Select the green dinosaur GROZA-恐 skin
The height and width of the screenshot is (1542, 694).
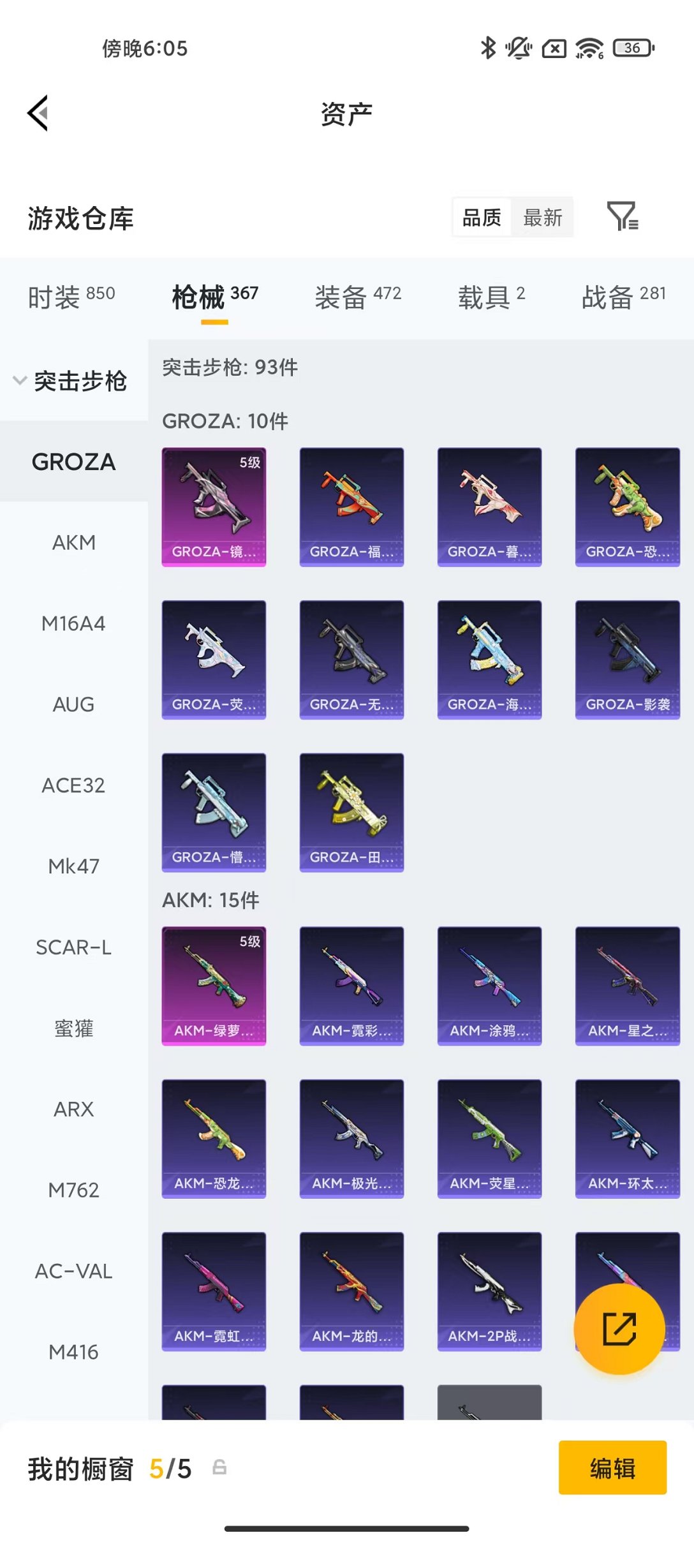(628, 507)
